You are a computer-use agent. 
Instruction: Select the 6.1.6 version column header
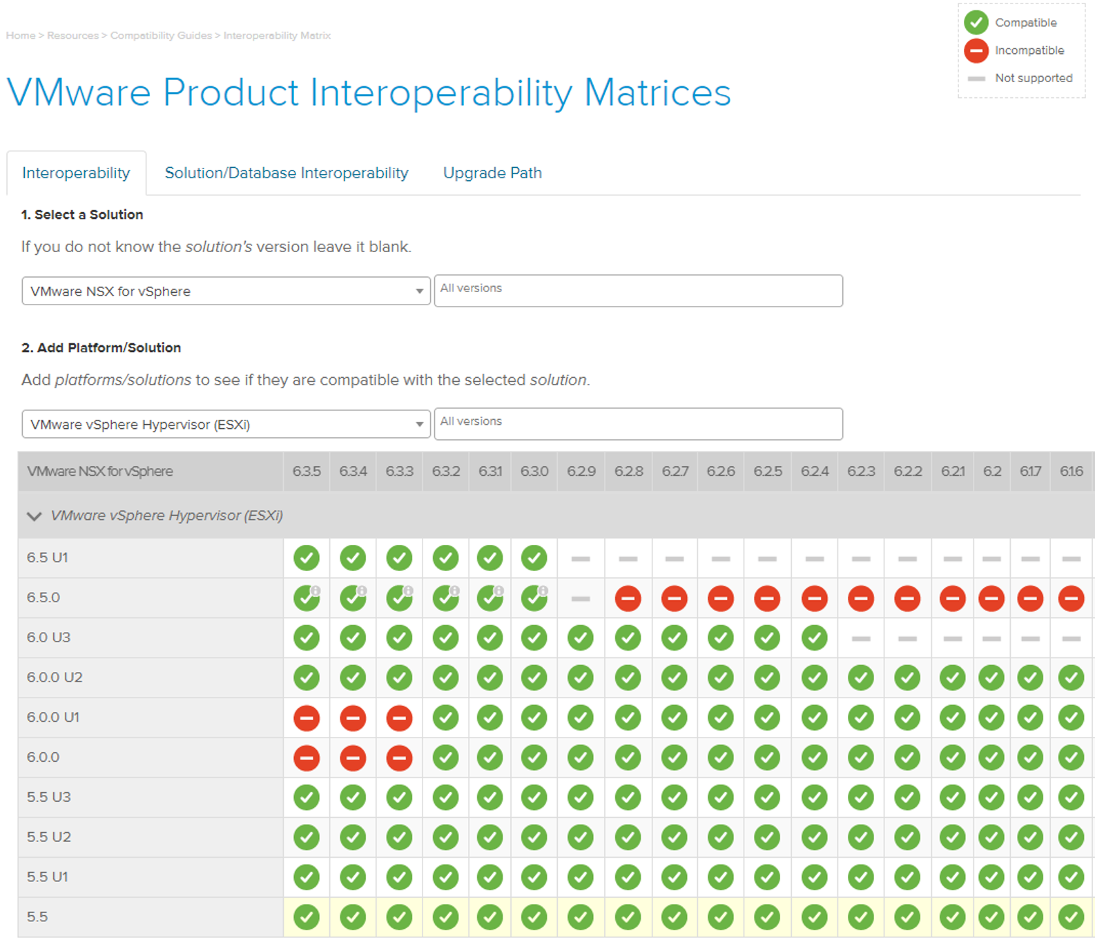tap(1072, 471)
